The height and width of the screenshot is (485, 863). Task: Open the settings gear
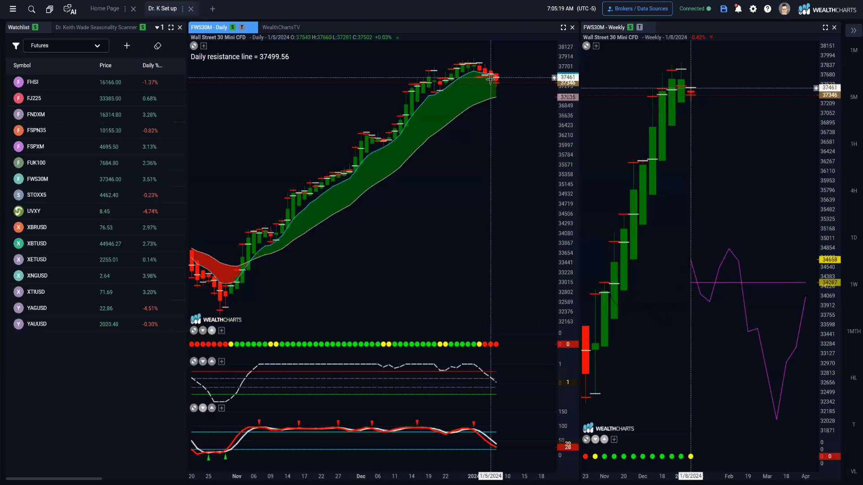click(x=753, y=9)
